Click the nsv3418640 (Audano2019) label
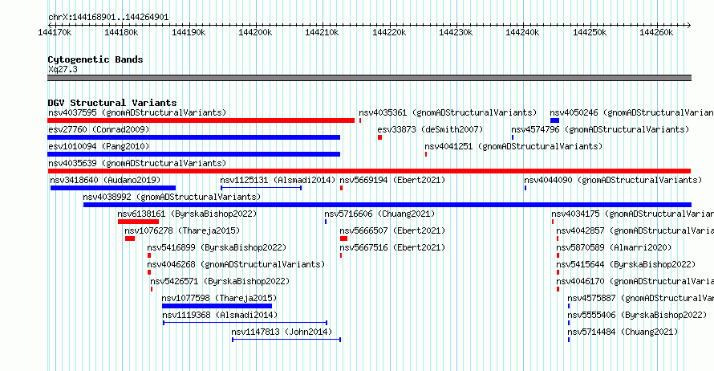Viewport: 714px width, 371px height. 105,180
